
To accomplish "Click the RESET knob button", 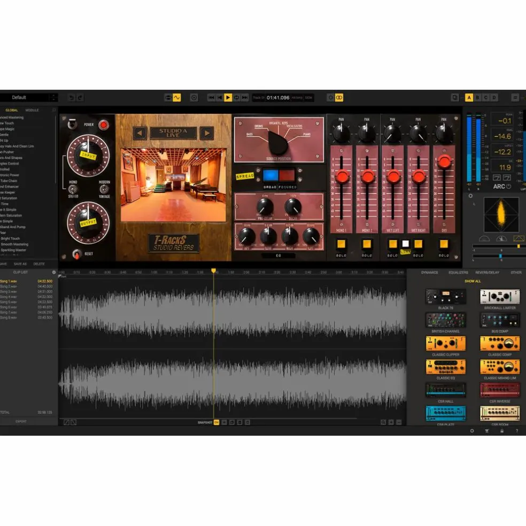I will pos(77,254).
